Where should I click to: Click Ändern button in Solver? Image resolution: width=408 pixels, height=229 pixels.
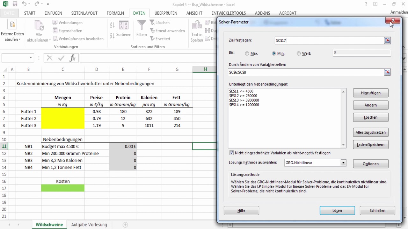click(x=371, y=105)
